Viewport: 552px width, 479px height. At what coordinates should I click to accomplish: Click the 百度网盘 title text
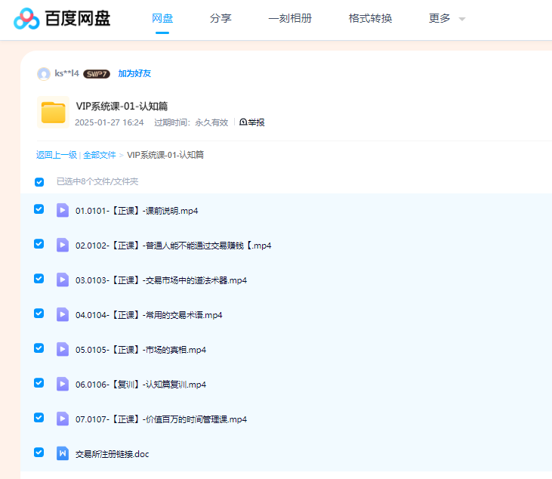(78, 18)
